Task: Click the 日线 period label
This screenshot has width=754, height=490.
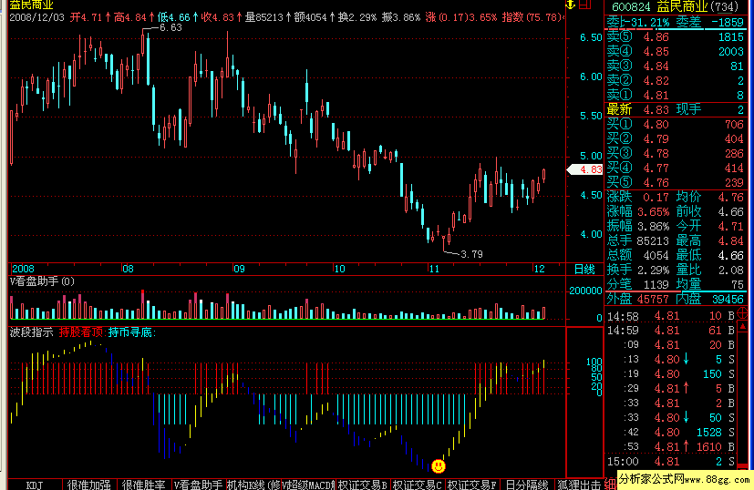Action: (x=584, y=269)
